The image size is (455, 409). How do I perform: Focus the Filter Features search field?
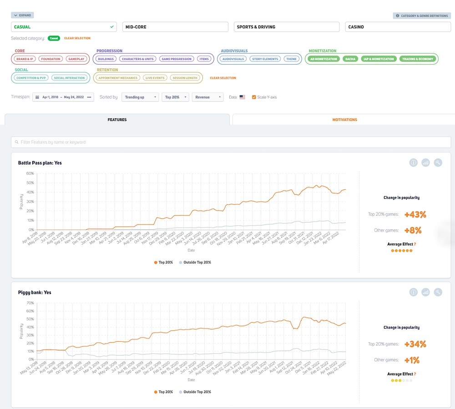point(231,142)
